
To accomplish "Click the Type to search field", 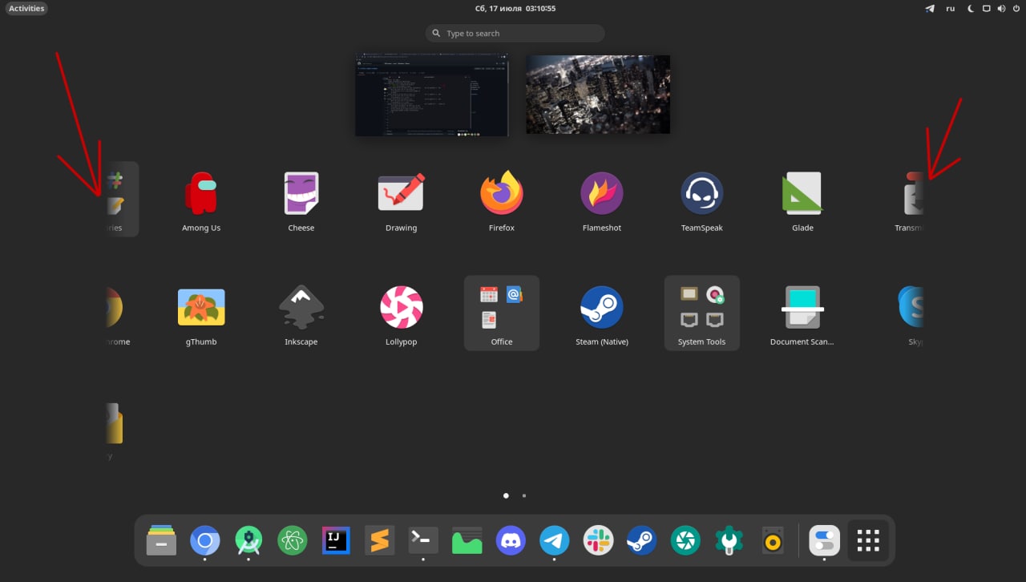I will (515, 34).
